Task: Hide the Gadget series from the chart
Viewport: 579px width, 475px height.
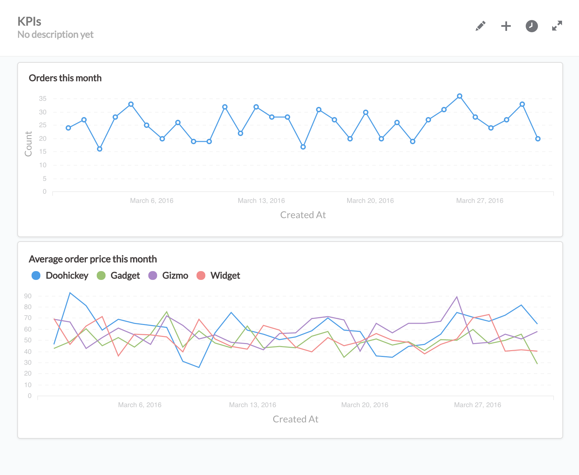Action: 125,275
